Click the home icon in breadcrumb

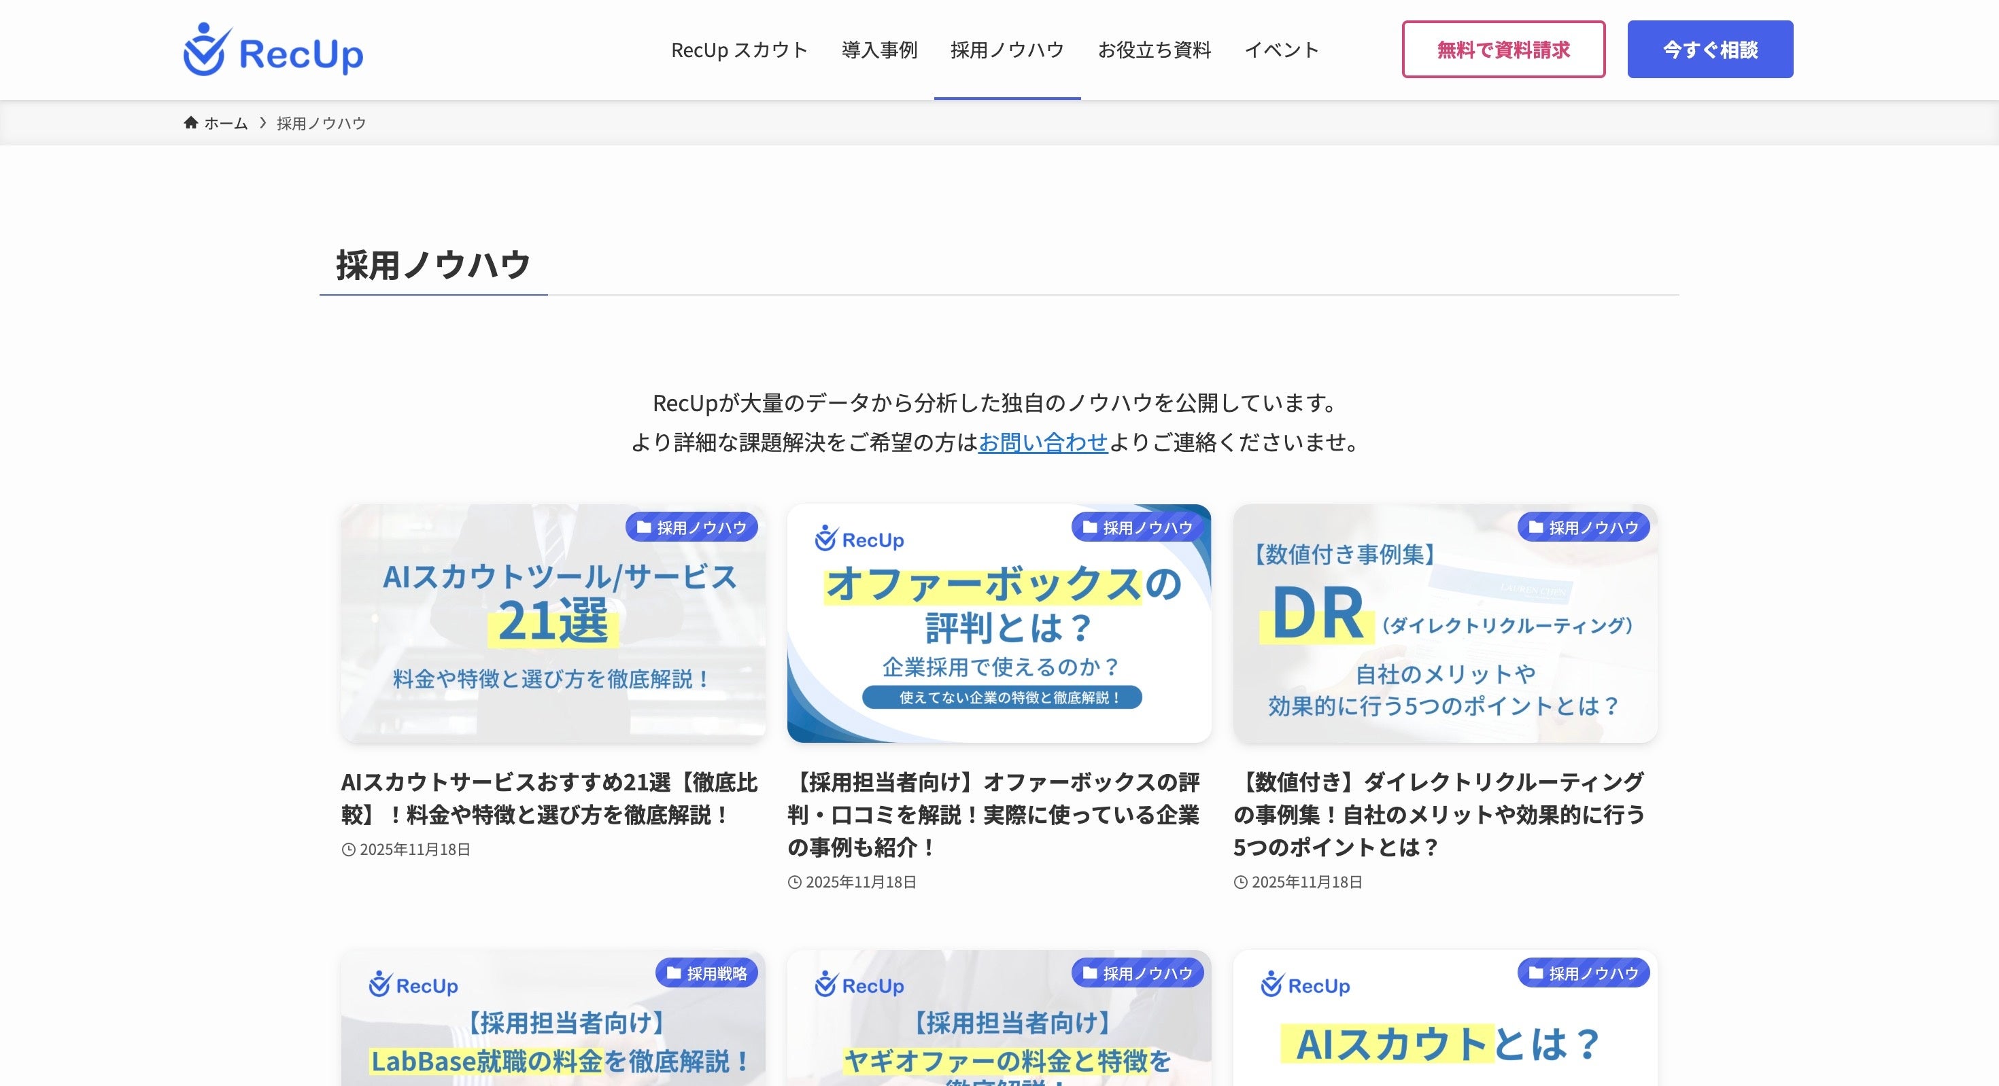[191, 122]
